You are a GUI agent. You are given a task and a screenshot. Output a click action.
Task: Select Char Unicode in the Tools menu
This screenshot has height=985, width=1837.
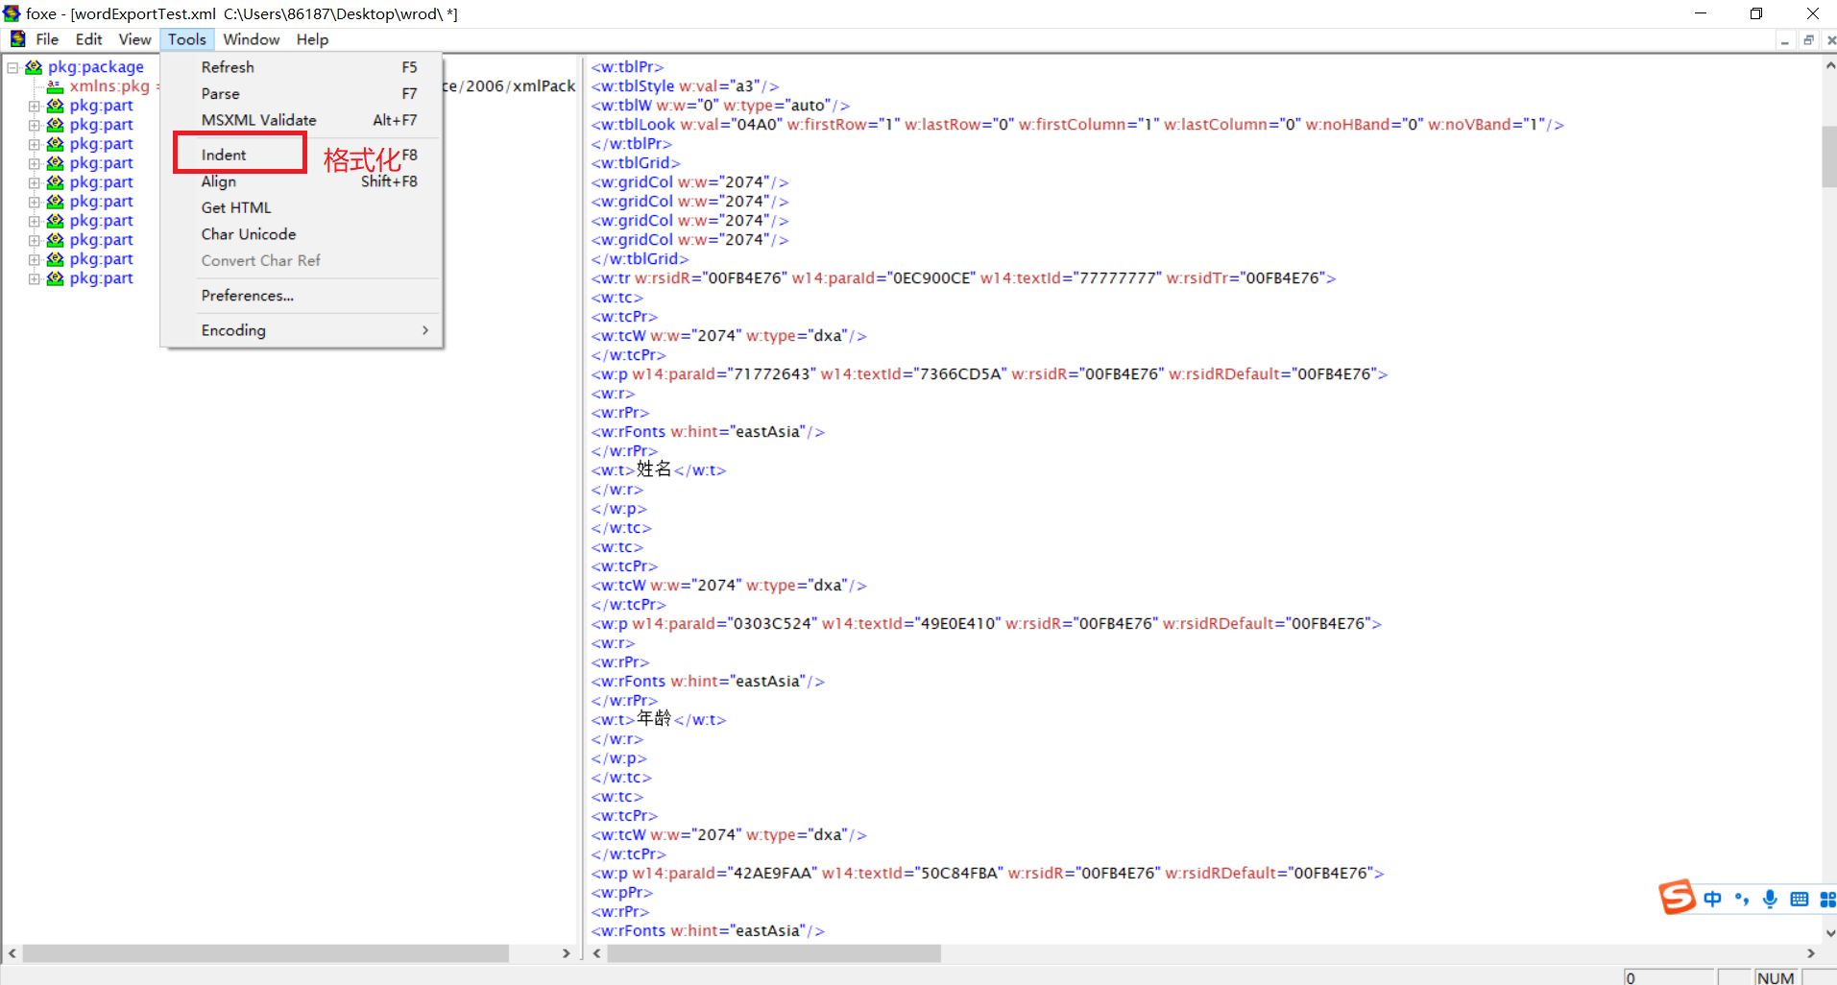(248, 233)
